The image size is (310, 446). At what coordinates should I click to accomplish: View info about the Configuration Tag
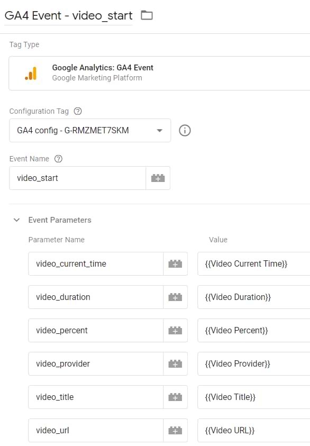point(184,130)
